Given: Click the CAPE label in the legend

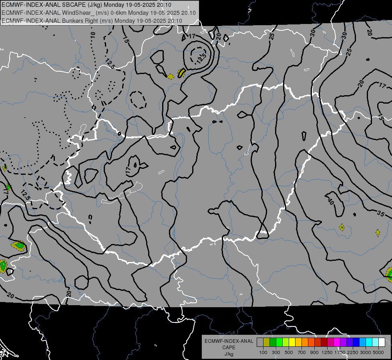Looking at the screenshot, I should [229, 348].
